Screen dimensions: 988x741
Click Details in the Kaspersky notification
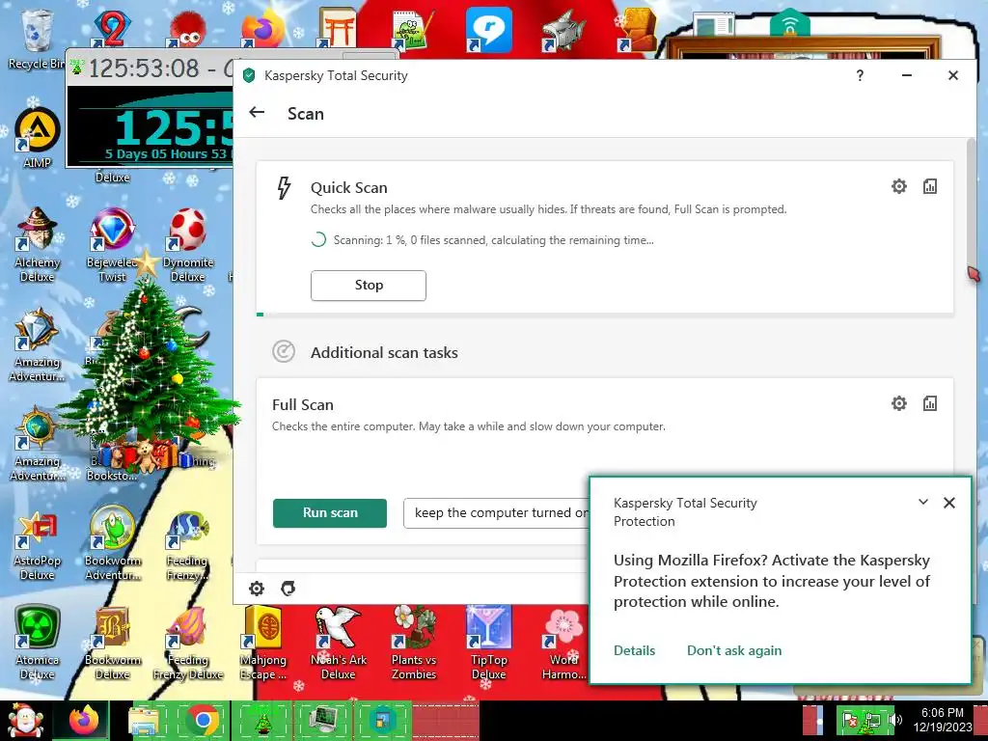635,650
